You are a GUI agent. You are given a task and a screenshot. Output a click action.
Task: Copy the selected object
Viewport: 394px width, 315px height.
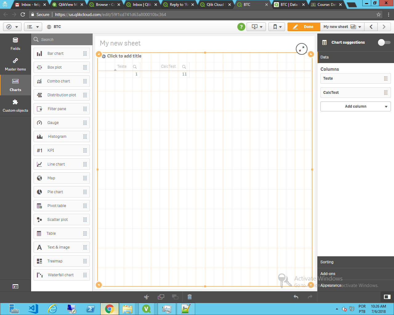click(161, 297)
